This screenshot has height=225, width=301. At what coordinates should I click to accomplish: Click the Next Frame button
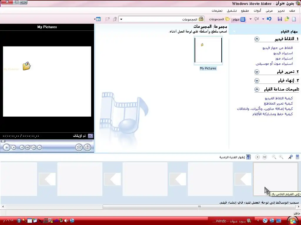click(x=34, y=148)
